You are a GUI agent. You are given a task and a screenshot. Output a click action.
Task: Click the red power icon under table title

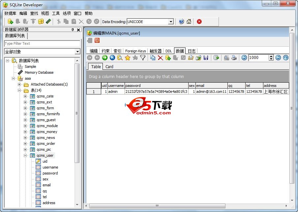97,40
